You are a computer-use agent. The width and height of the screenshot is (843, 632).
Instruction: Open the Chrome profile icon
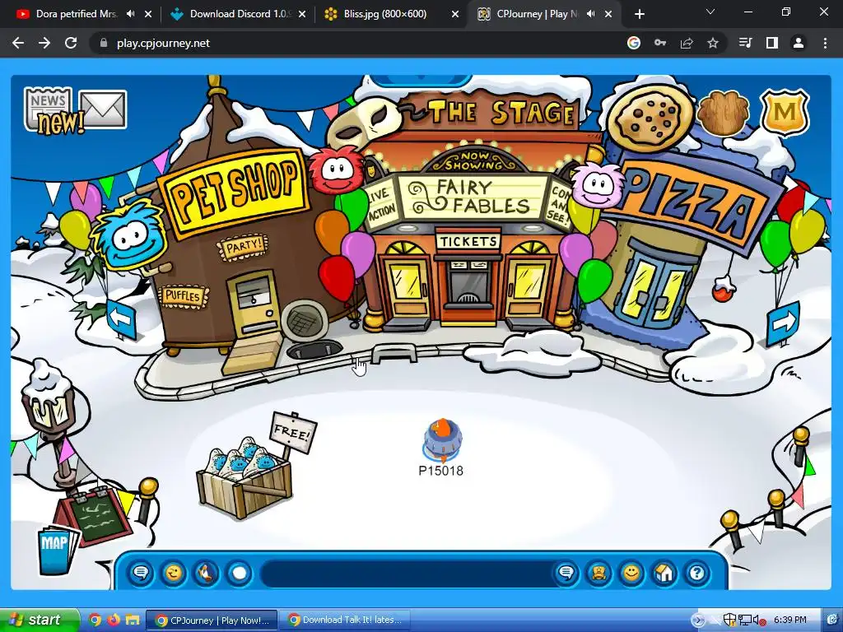point(799,43)
